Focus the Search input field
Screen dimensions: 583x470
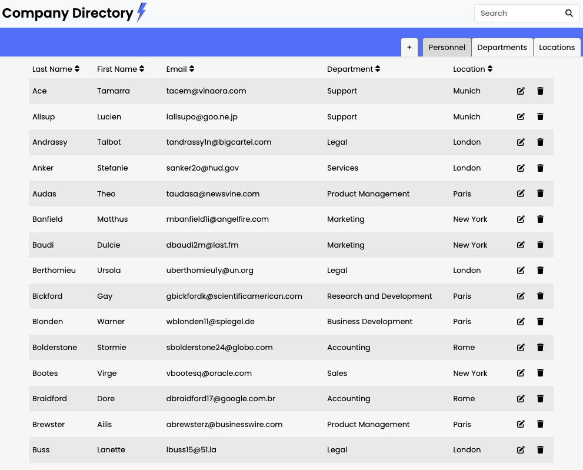pos(518,14)
